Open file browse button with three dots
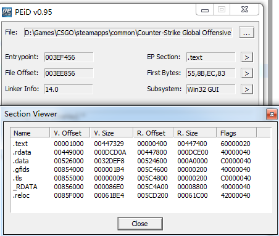This screenshot has width=279, height=236. tap(246, 33)
